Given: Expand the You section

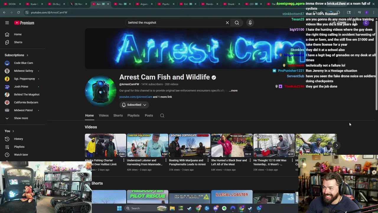Looking at the screenshot, I should (9, 131).
